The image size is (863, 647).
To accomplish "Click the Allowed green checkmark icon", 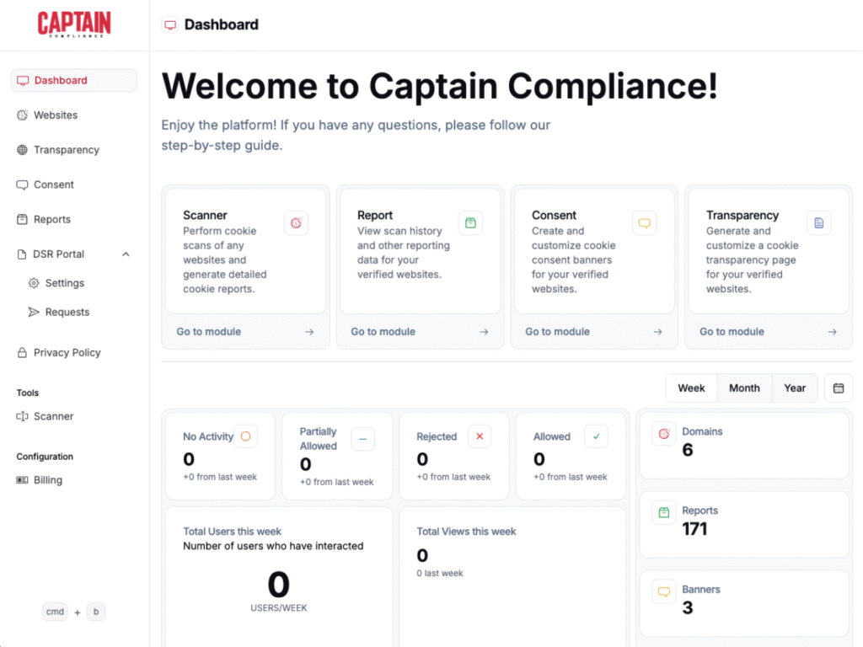I will [596, 436].
